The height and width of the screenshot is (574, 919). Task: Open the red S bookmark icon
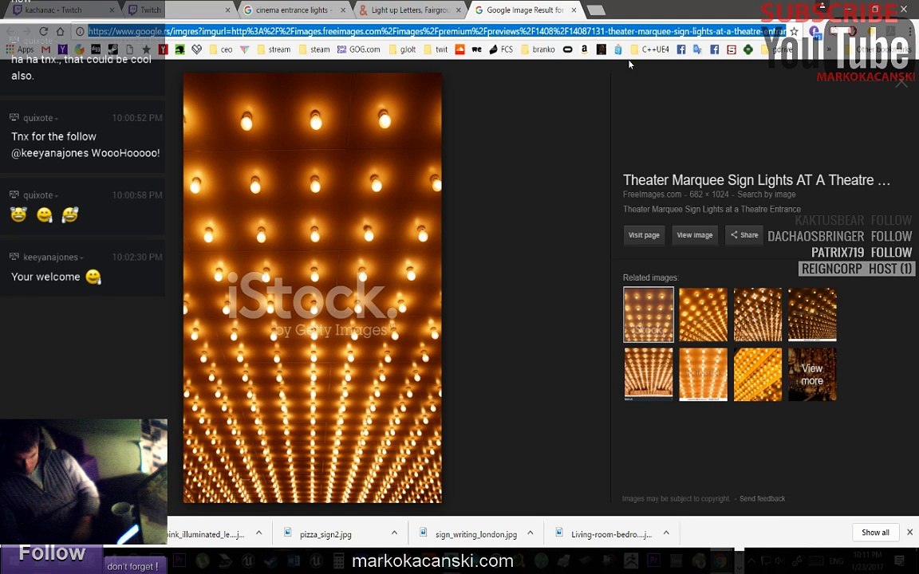(x=732, y=49)
